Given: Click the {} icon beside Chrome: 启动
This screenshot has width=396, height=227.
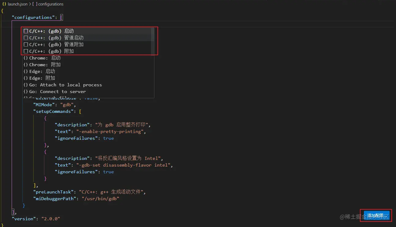Looking at the screenshot, I should click(26, 58).
